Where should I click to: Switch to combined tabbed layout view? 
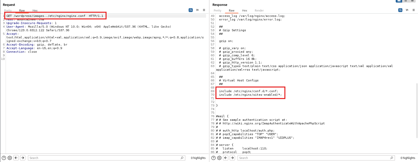click(x=412, y=1)
